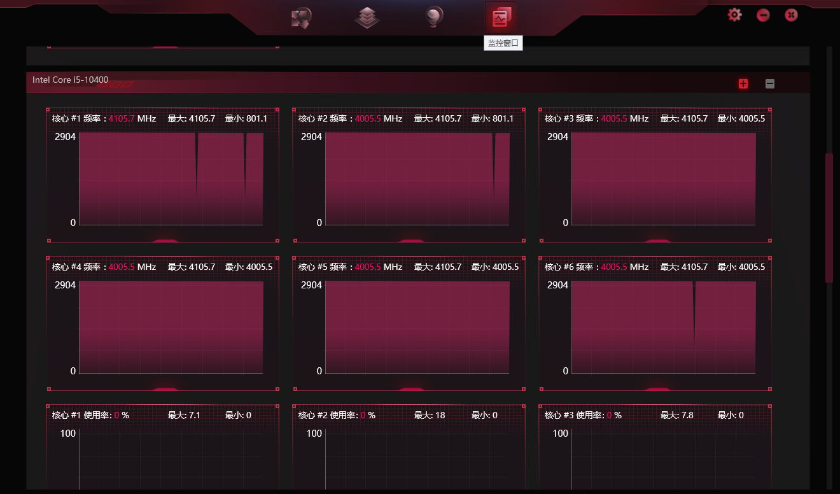The height and width of the screenshot is (494, 840).
Task: Click the Intel Core i5-10400 section header
Action: pos(417,82)
